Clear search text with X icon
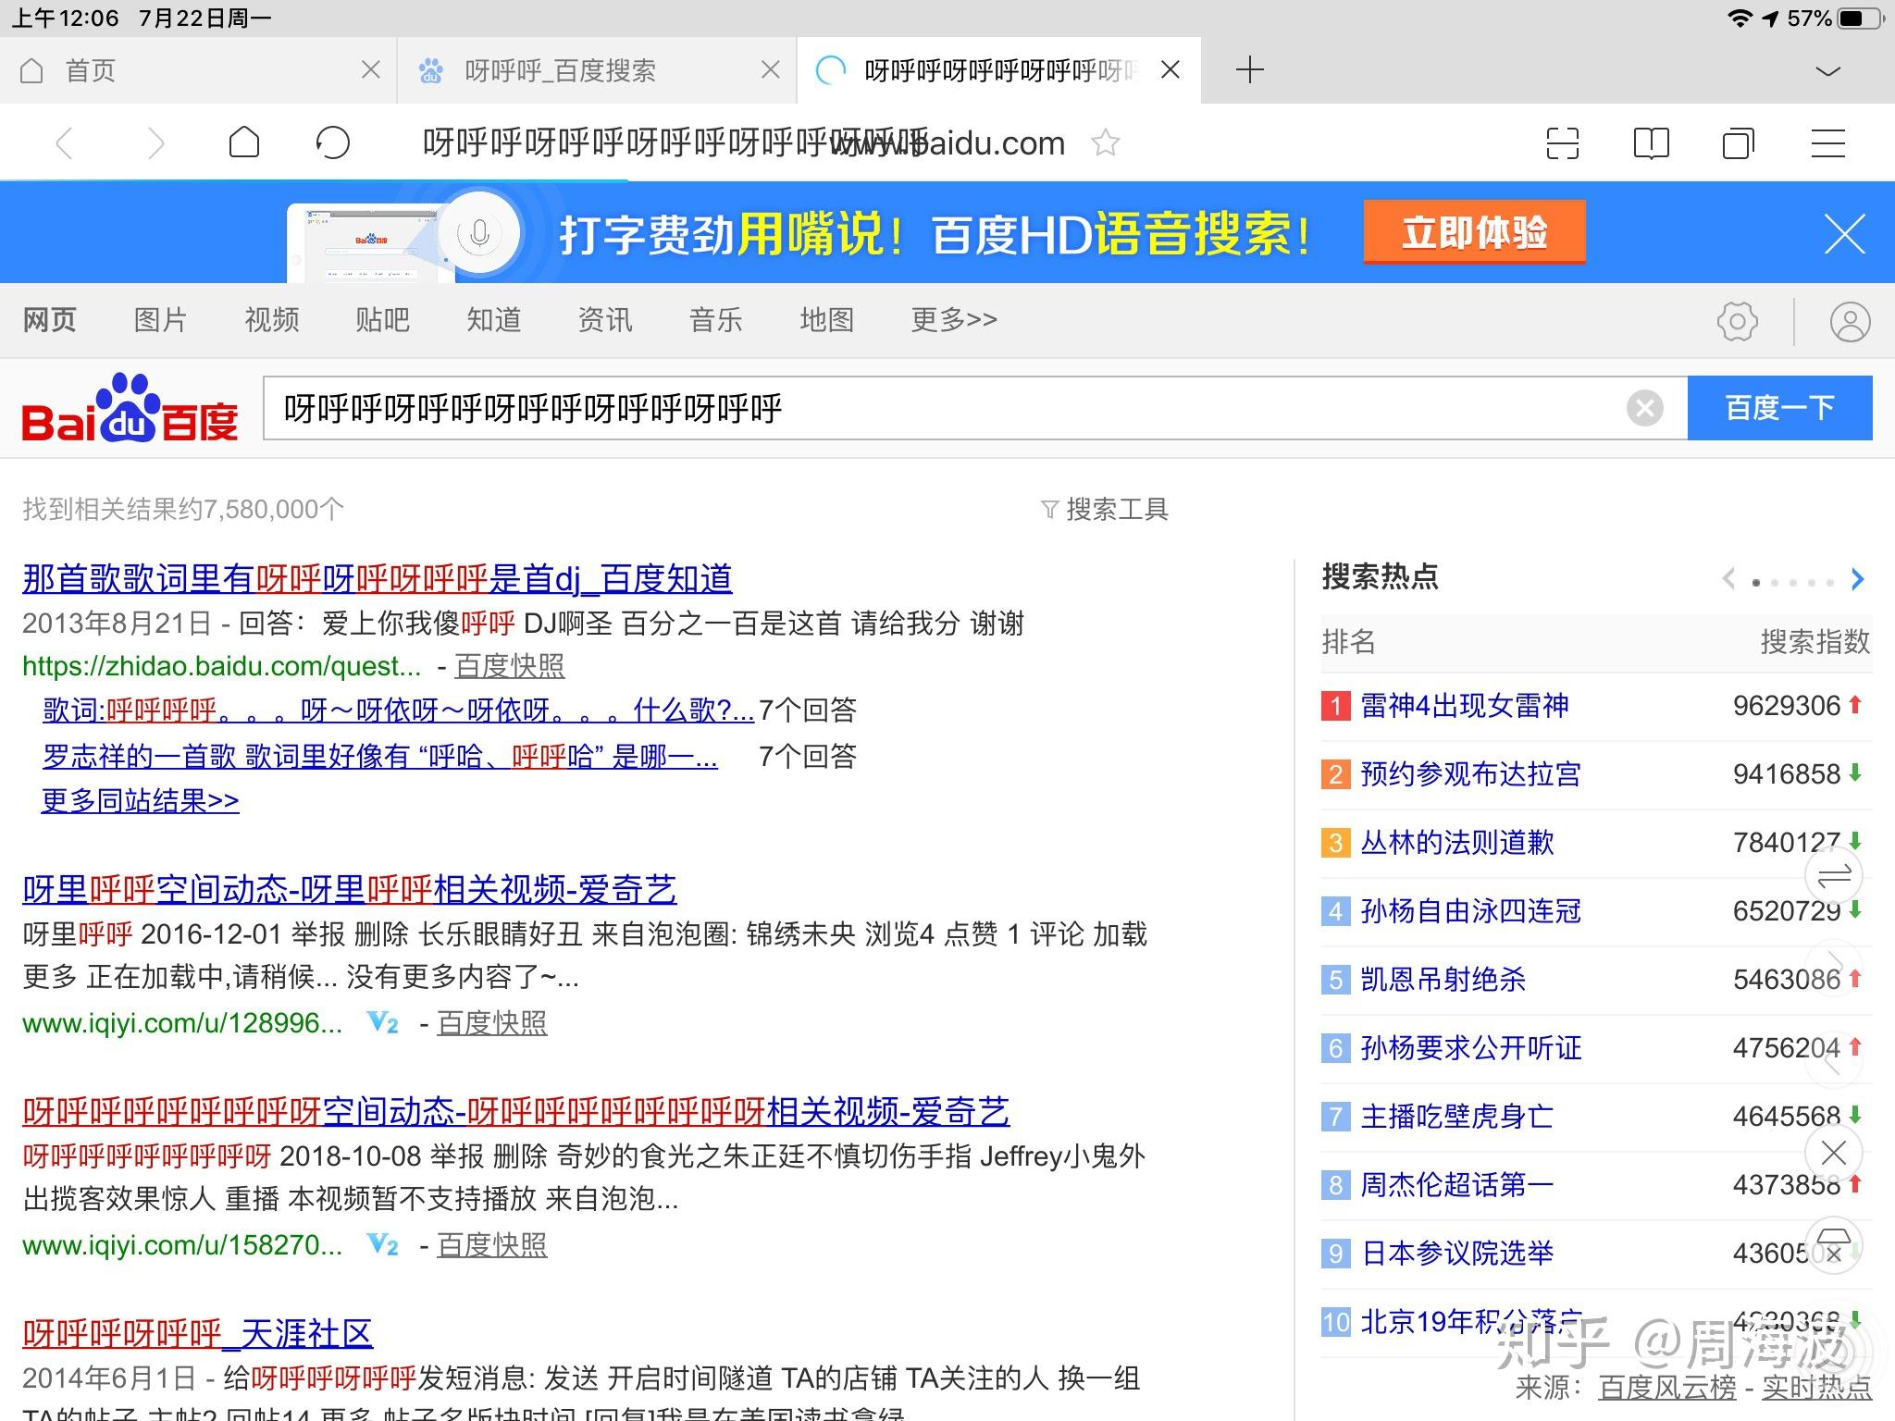Image resolution: width=1895 pixels, height=1421 pixels. point(1644,408)
